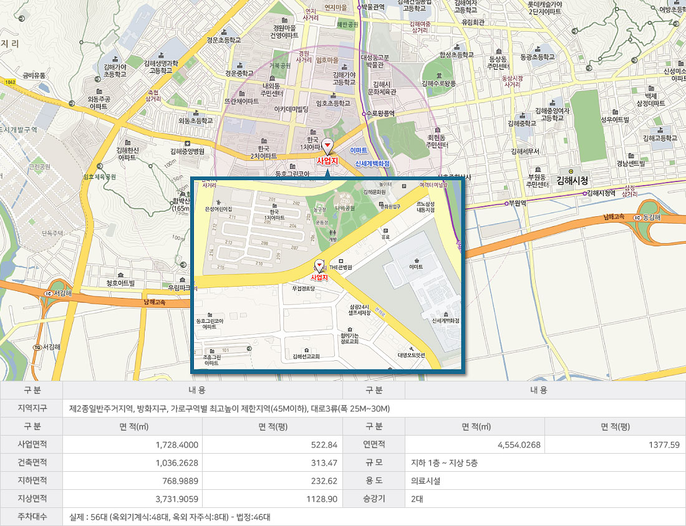Select the 이마트 shopping cart icon
This screenshot has width=686, height=526.
pyautogui.click(x=417, y=261)
